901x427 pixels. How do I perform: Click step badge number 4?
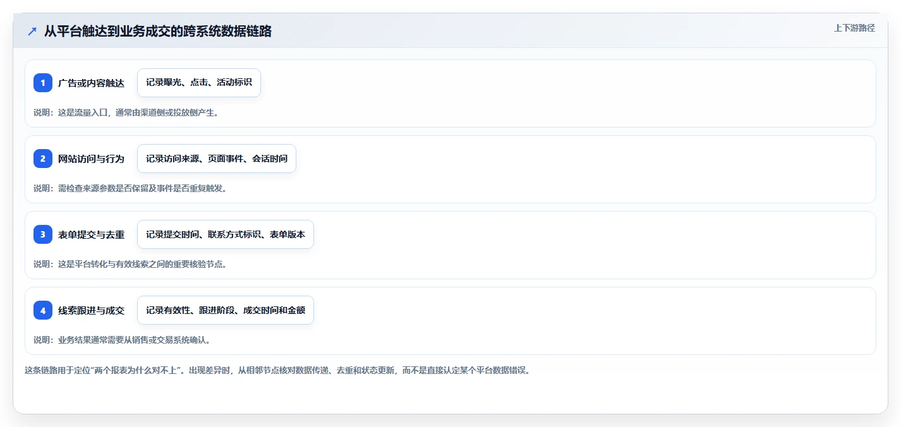point(43,310)
